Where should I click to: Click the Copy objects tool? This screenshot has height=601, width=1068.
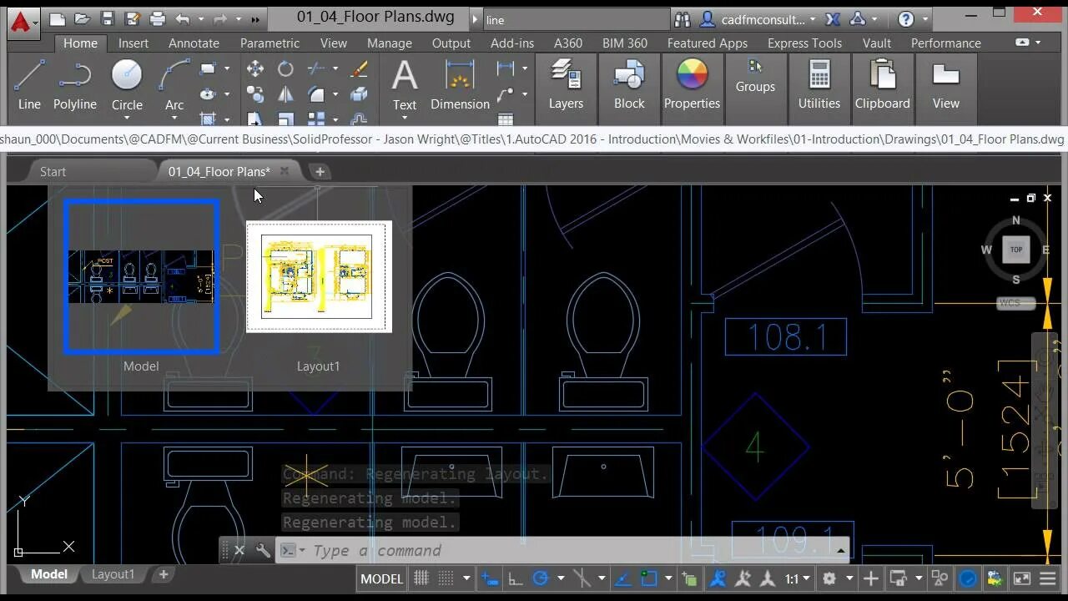coord(255,94)
